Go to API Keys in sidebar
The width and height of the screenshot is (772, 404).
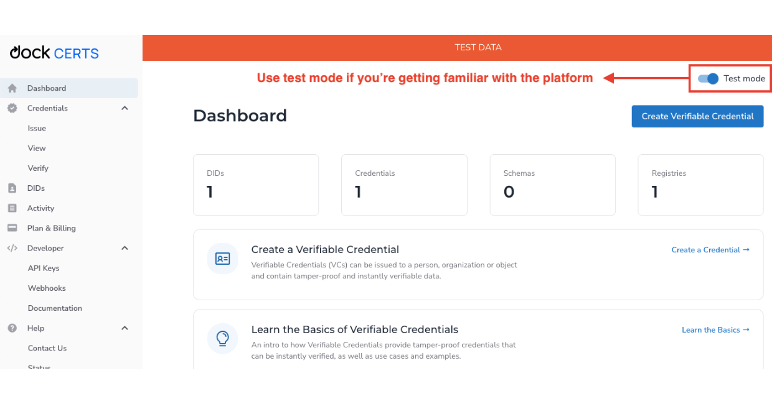pos(44,268)
